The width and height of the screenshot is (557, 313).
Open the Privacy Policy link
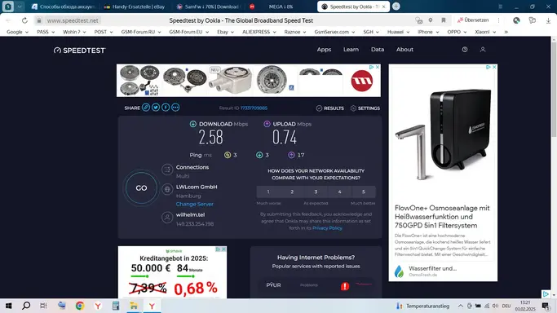pos(327,228)
